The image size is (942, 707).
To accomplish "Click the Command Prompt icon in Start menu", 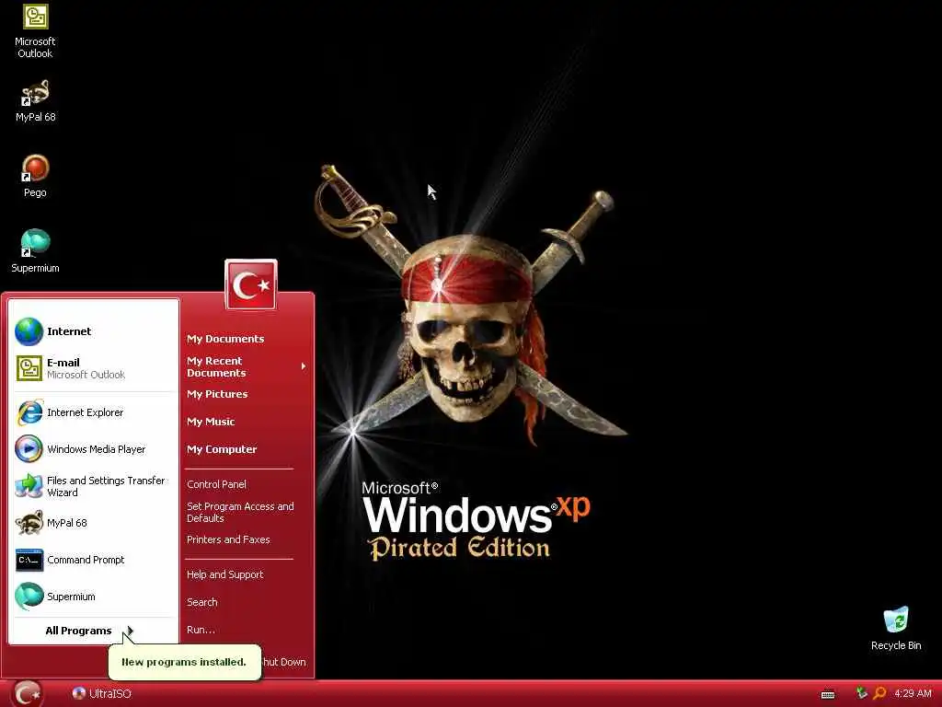I will [29, 560].
